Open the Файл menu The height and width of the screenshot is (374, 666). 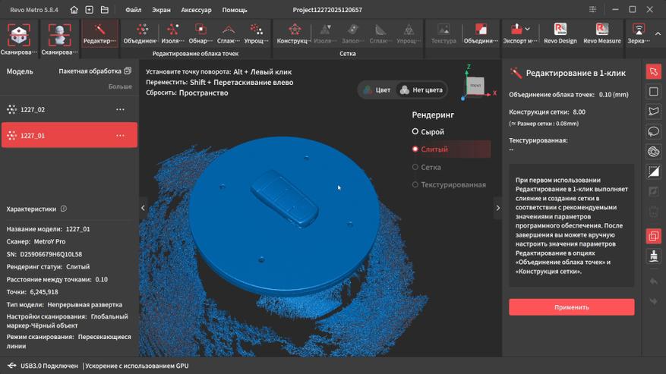click(x=133, y=10)
